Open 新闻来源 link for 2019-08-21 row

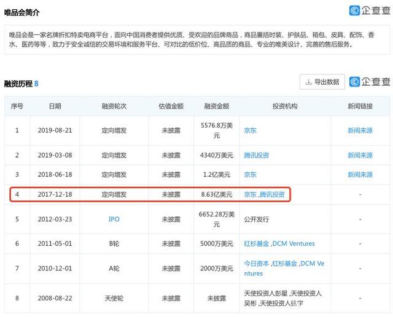[x=360, y=131]
